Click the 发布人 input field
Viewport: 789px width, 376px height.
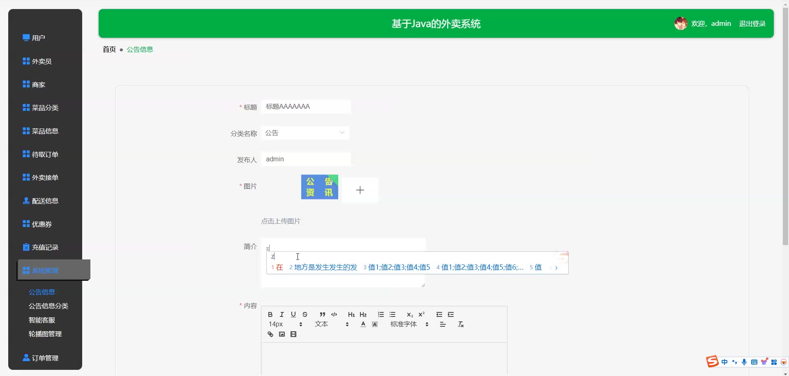coord(306,159)
